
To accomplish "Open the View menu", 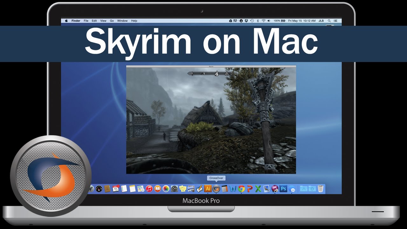I will click(x=103, y=21).
